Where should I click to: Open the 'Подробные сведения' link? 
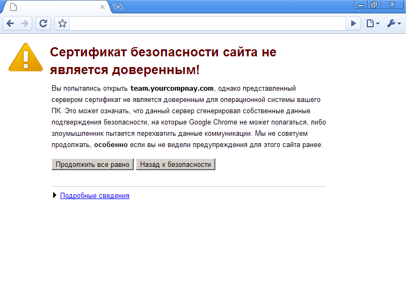point(95,196)
